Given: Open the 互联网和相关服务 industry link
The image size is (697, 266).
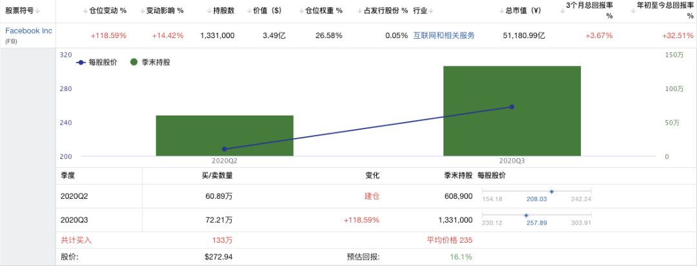Looking at the screenshot, I should click(443, 36).
